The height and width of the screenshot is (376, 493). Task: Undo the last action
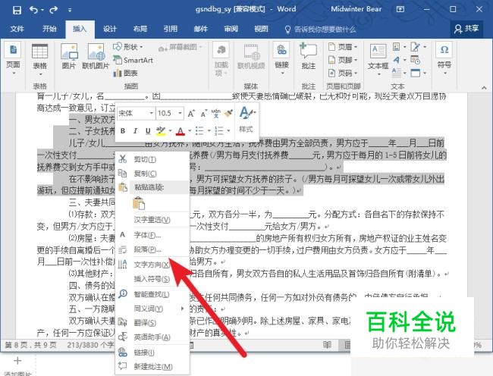(34, 10)
